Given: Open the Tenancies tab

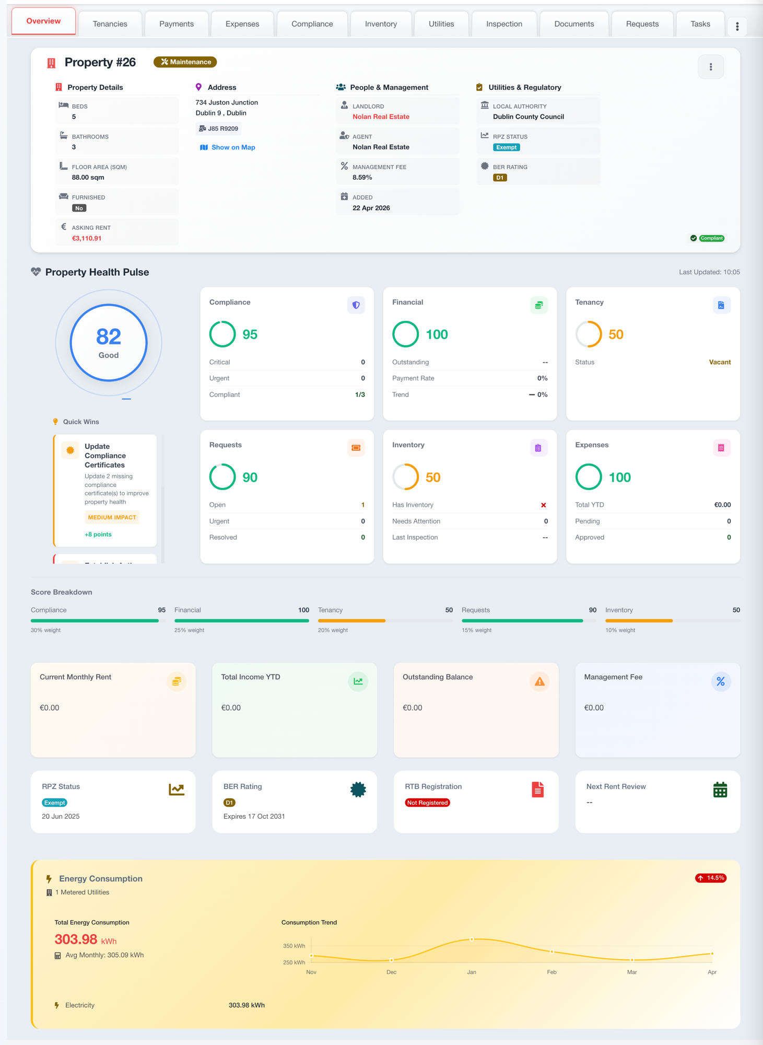Looking at the screenshot, I should pos(110,24).
